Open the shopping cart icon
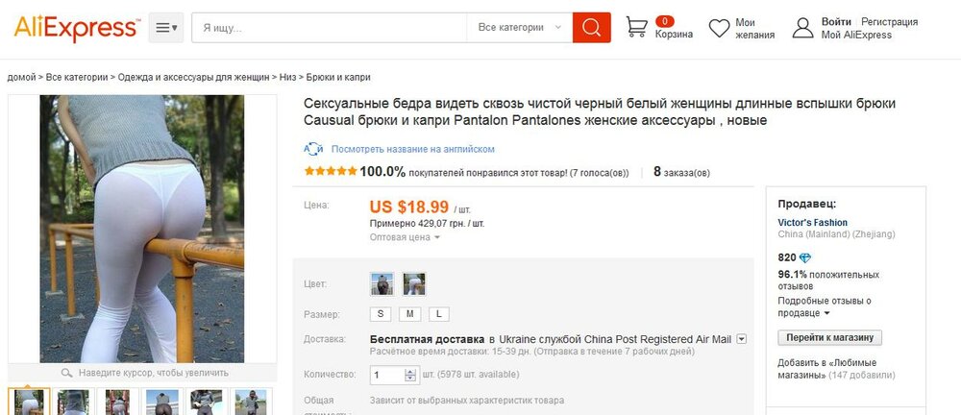 636,27
